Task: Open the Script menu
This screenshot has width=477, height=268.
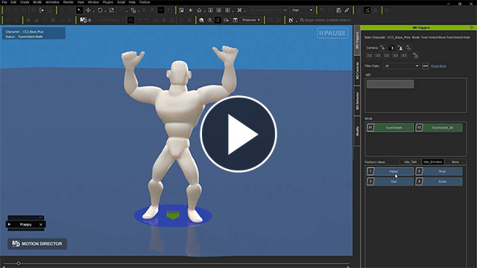Action: click(x=121, y=2)
